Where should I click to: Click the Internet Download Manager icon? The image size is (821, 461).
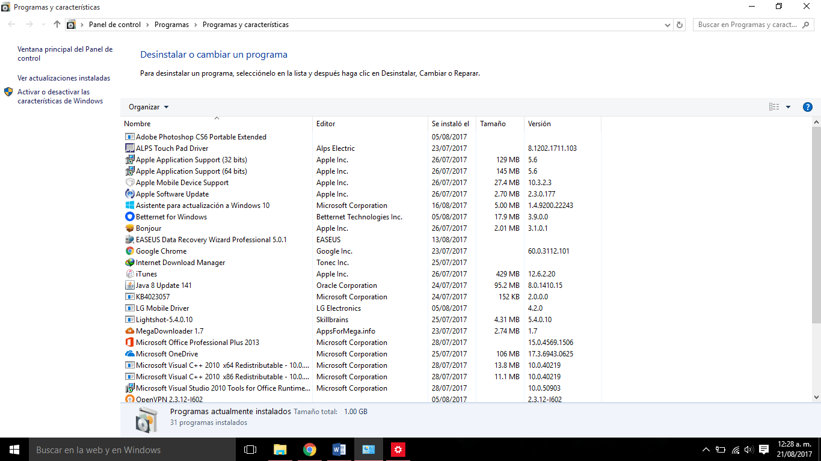pyautogui.click(x=130, y=263)
